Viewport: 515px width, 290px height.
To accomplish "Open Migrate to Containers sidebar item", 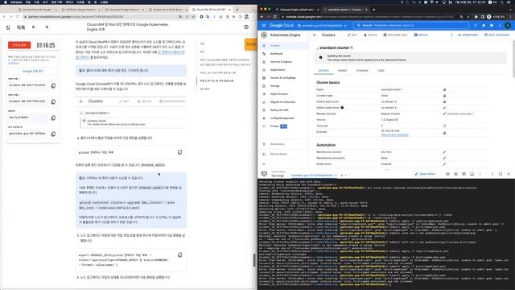I will point(284,102).
